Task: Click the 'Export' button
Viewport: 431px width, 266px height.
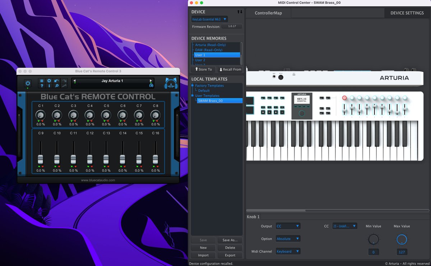Action: click(x=230, y=255)
